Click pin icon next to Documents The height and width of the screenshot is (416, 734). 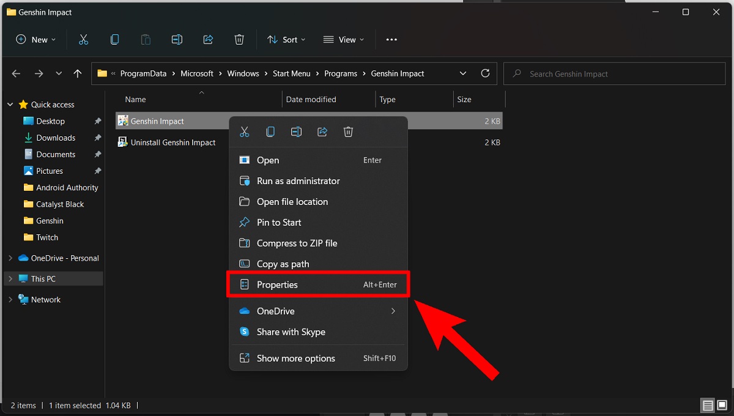click(x=97, y=154)
